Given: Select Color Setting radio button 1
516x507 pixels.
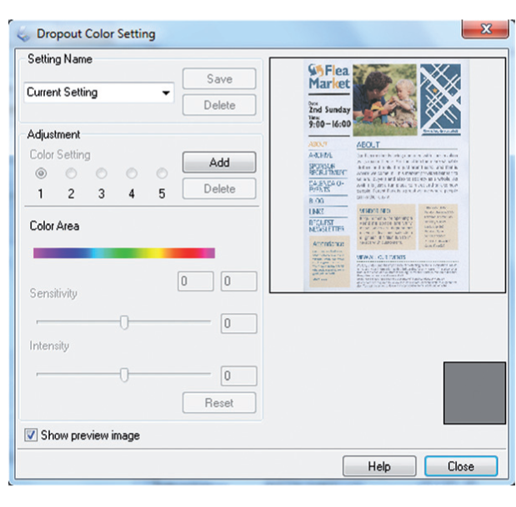Looking at the screenshot, I should tap(41, 173).
